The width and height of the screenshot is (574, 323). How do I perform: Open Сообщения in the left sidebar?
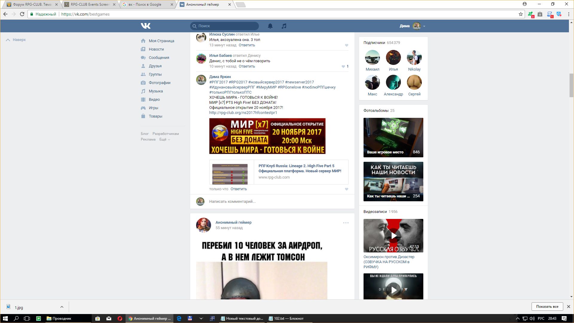pyautogui.click(x=159, y=58)
